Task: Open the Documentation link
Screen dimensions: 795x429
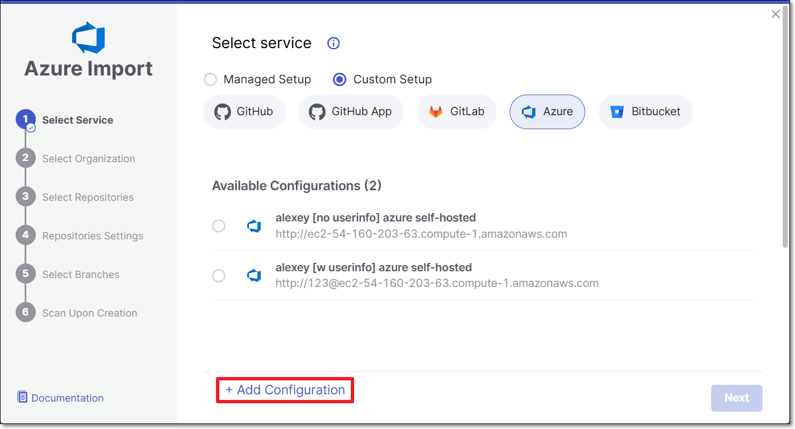Action: (67, 398)
